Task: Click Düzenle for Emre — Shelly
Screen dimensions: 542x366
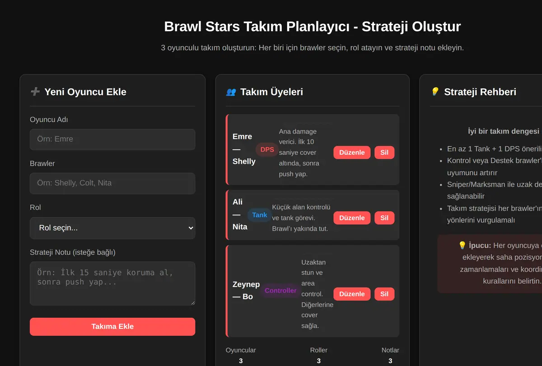Action: coord(352,153)
